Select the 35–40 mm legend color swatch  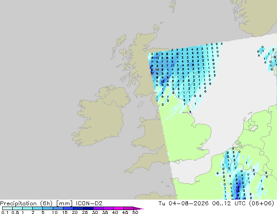pyautogui.click(x=108, y=208)
